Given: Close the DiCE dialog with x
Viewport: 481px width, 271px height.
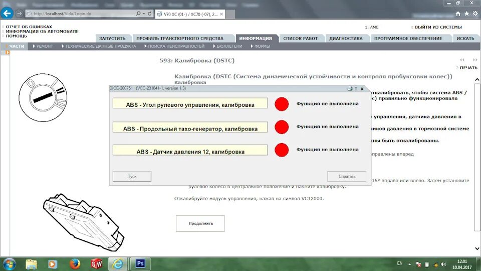Looking at the screenshot, I should coord(362,88).
